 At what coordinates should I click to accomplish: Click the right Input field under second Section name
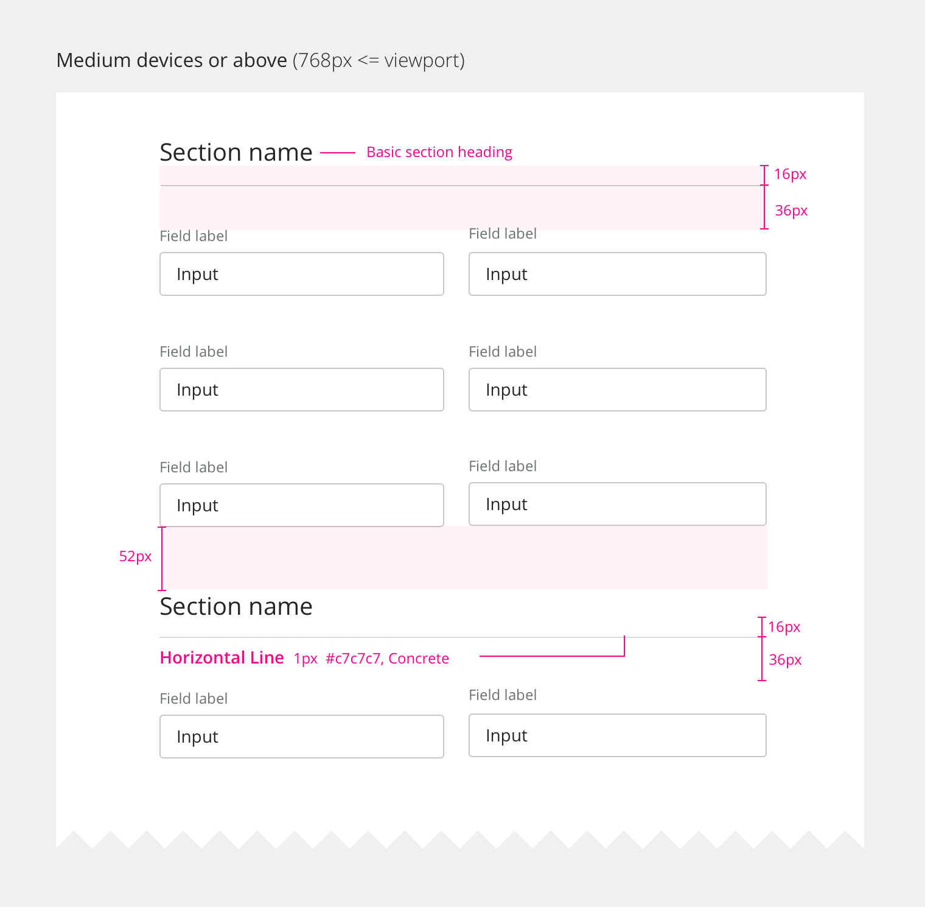[x=617, y=735]
